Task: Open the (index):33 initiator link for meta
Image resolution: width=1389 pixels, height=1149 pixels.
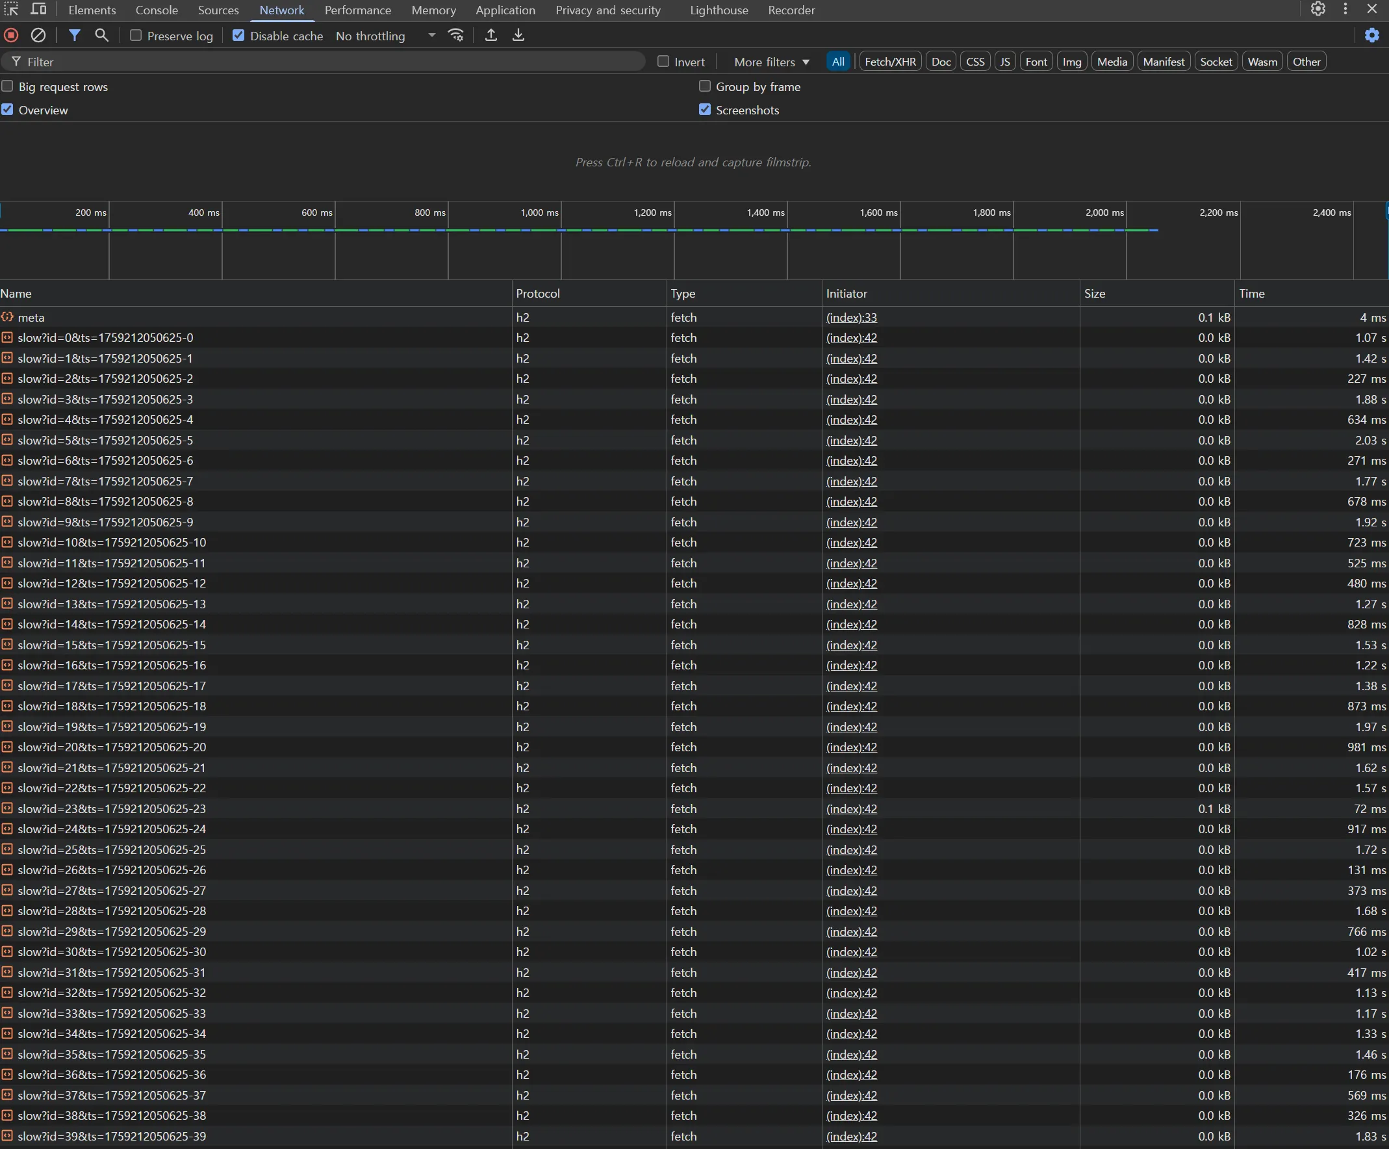Action: pos(851,318)
